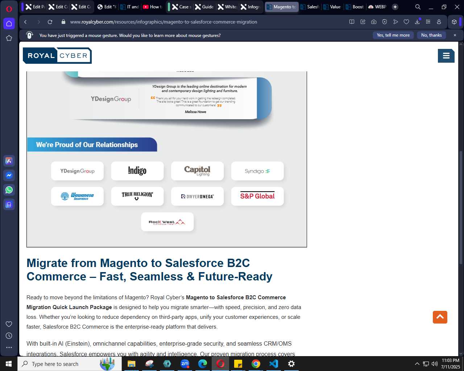Open downloads icon in address bar
The image size is (464, 371).
(x=417, y=22)
